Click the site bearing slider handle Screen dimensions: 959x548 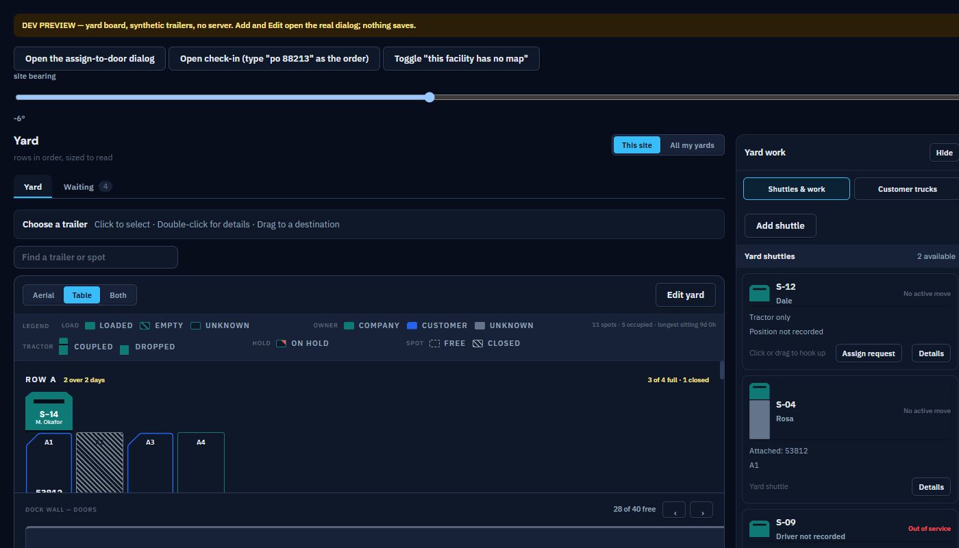point(429,97)
